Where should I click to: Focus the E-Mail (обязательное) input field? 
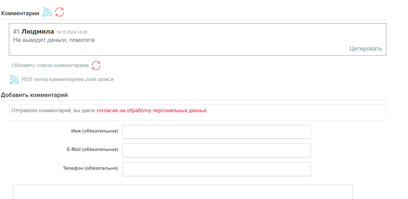click(x=216, y=150)
